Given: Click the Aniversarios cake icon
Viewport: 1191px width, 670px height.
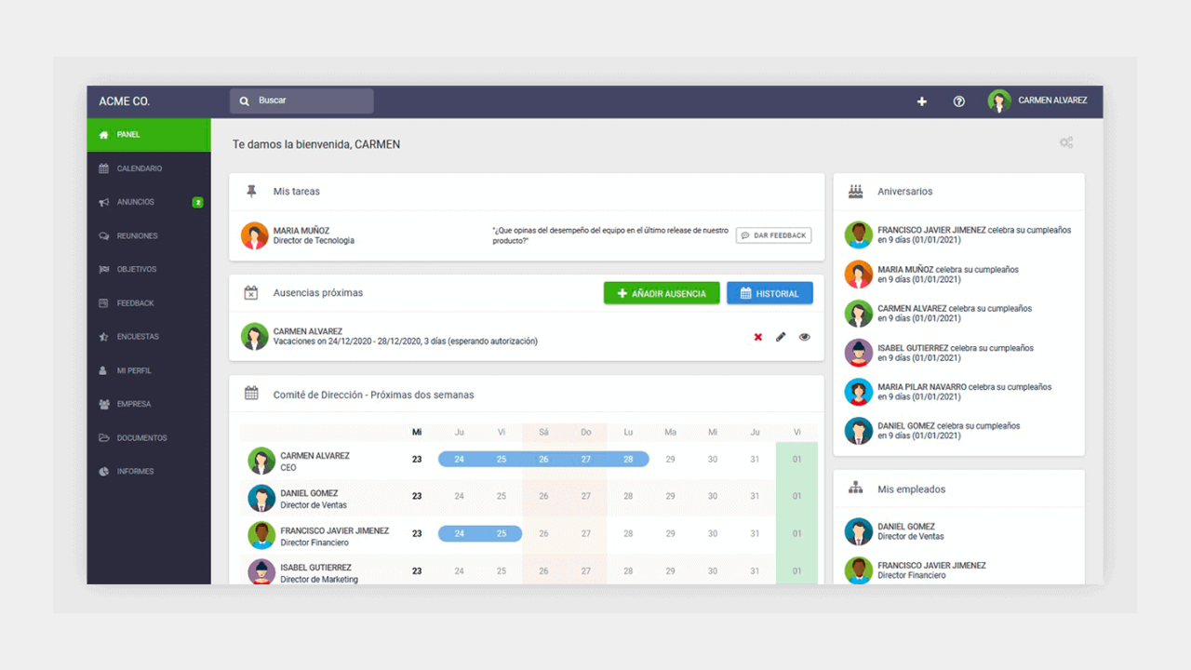Looking at the screenshot, I should coord(855,191).
